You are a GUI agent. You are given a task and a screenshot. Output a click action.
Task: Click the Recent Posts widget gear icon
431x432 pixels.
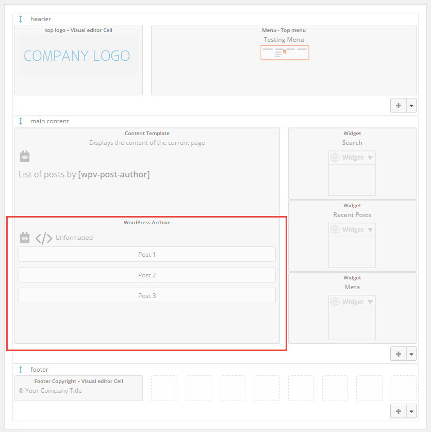(335, 229)
